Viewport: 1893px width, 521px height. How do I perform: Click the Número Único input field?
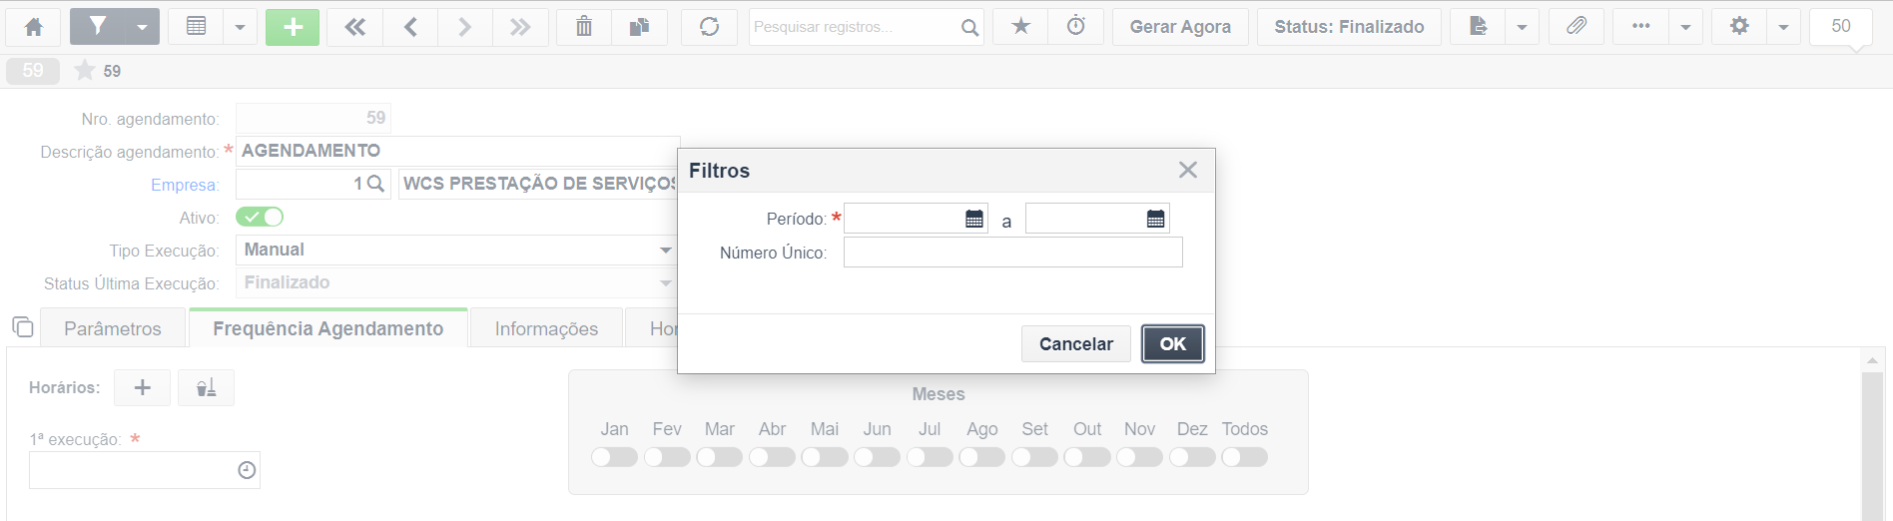[1012, 253]
